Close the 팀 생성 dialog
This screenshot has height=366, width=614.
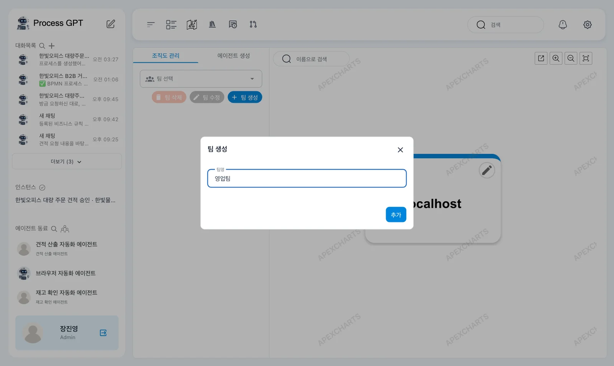[400, 150]
